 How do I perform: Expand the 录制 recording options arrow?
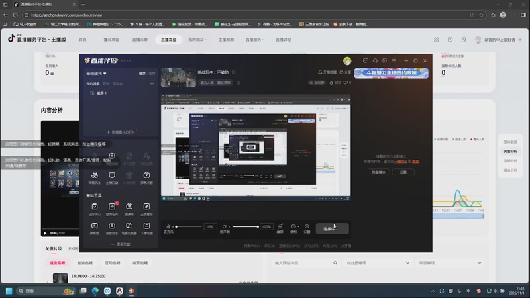coord(298,226)
